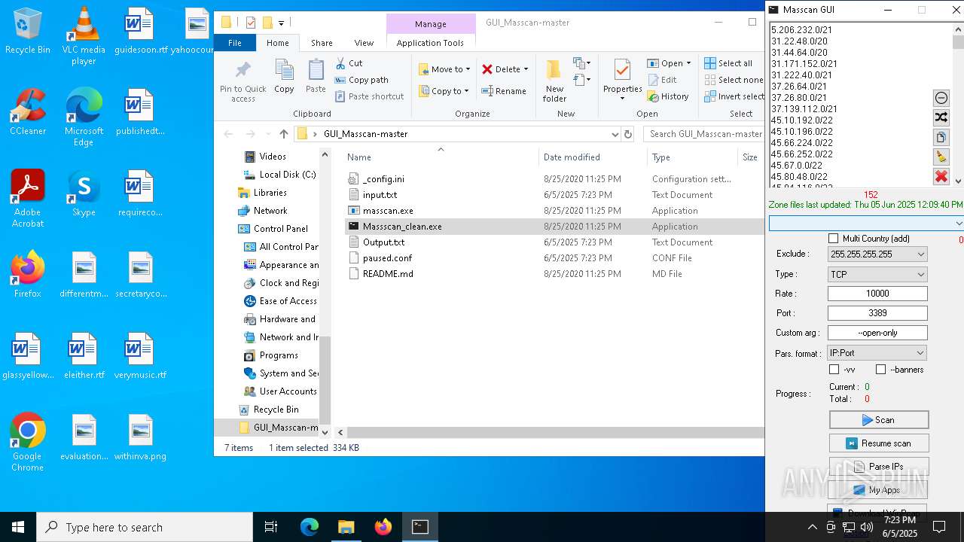The width and height of the screenshot is (964, 542).
Task: Click the copy list icon in Masscan GUI
Action: coord(941,138)
